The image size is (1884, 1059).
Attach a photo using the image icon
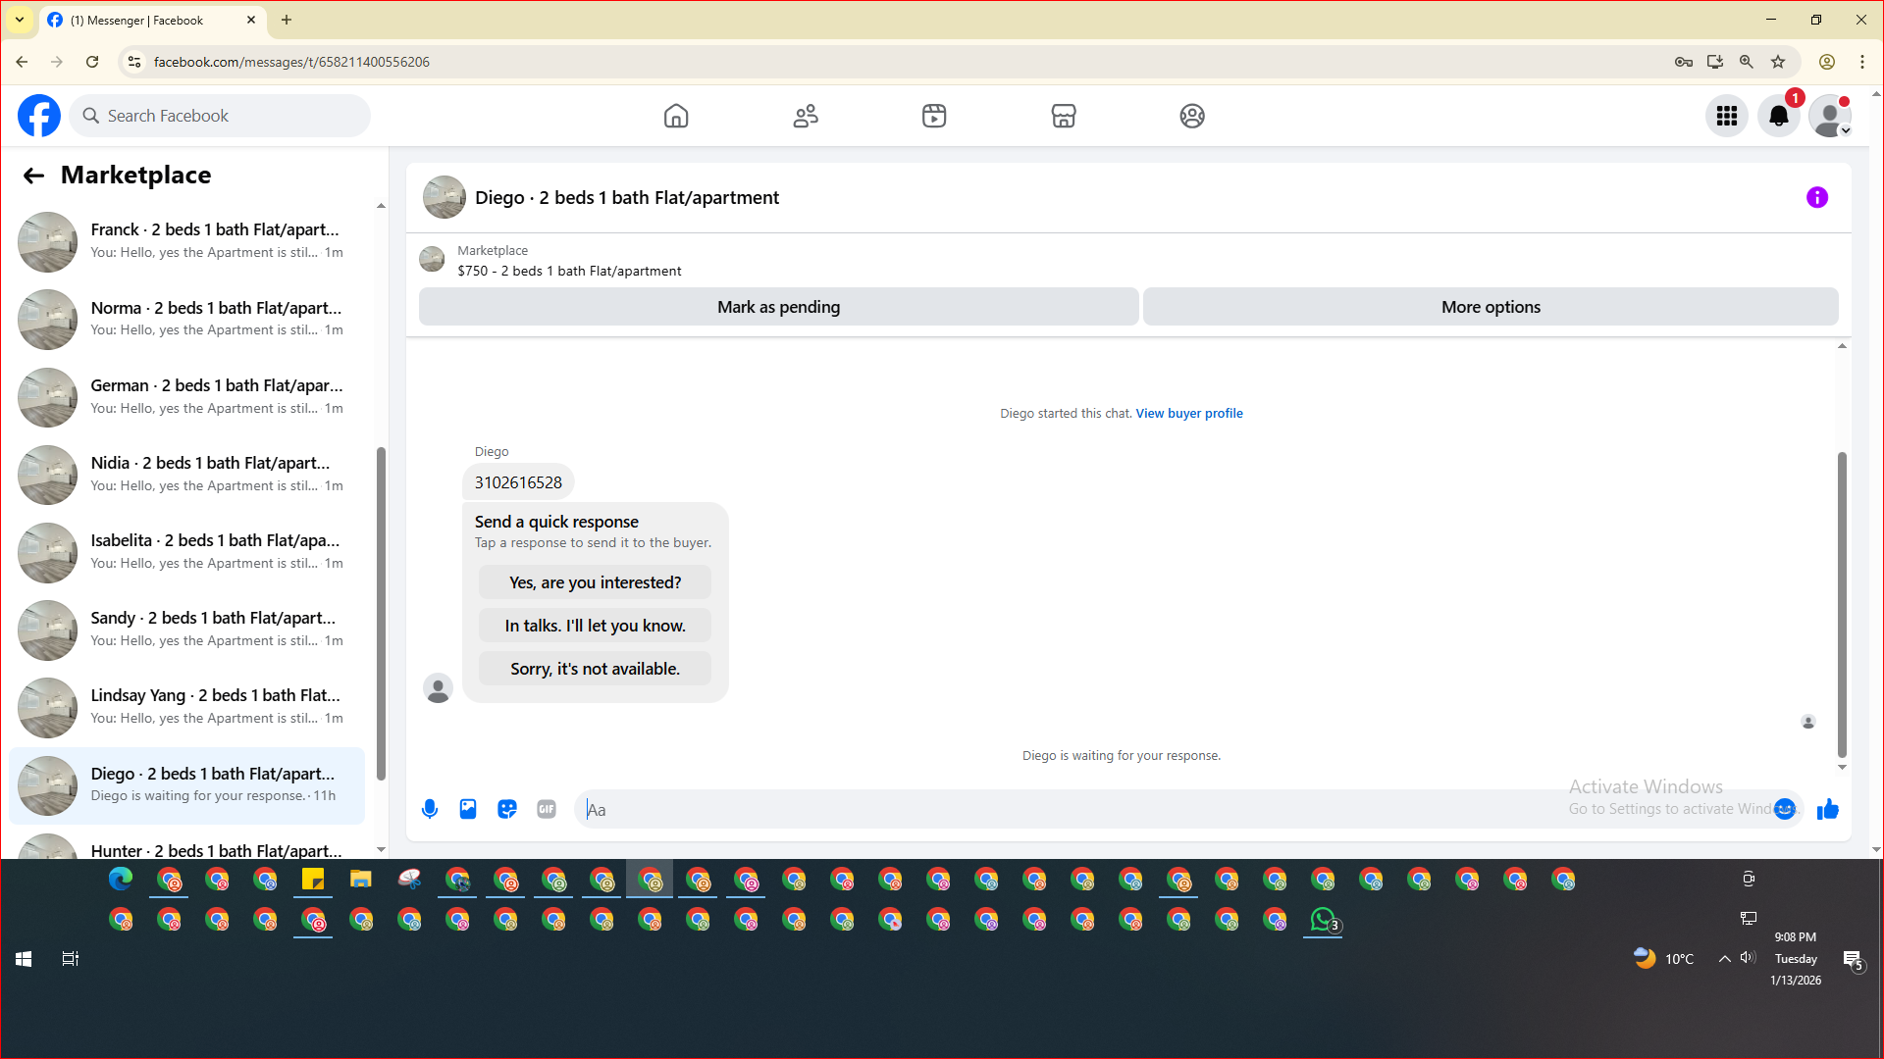pos(468,809)
